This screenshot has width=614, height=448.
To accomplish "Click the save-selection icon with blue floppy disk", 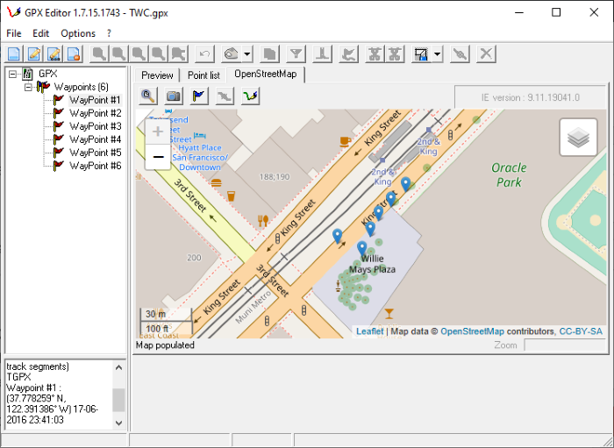I will coord(421,53).
